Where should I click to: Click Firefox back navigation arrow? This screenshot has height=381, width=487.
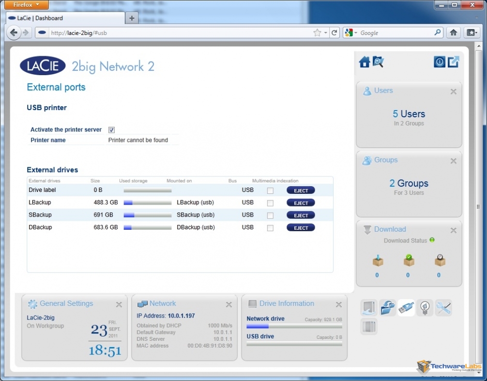[14, 32]
